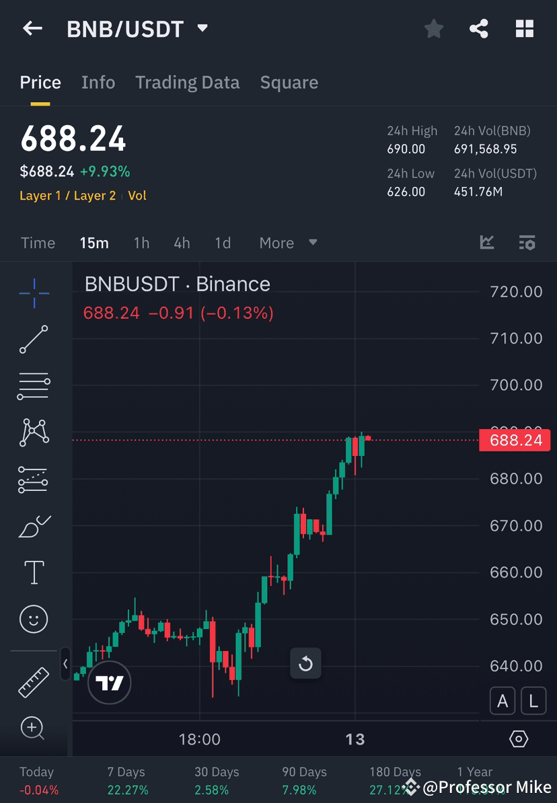Viewport: 557px width, 803px height.
Task: Select the crosshair cursor tool
Action: pos(34,293)
